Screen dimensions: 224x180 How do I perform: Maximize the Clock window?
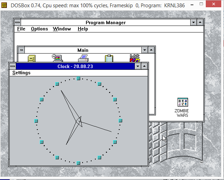tap(145, 66)
